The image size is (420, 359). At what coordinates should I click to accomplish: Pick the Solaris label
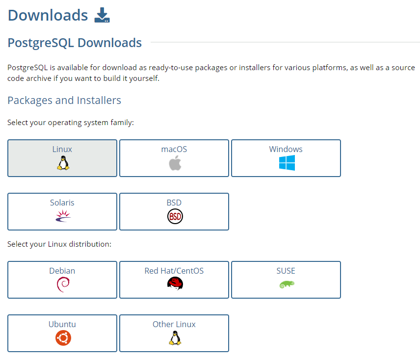[62, 203]
